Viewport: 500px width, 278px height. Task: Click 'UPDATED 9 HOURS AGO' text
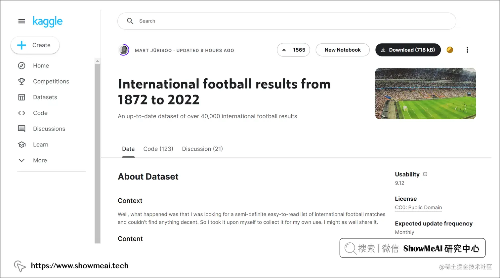pos(205,51)
